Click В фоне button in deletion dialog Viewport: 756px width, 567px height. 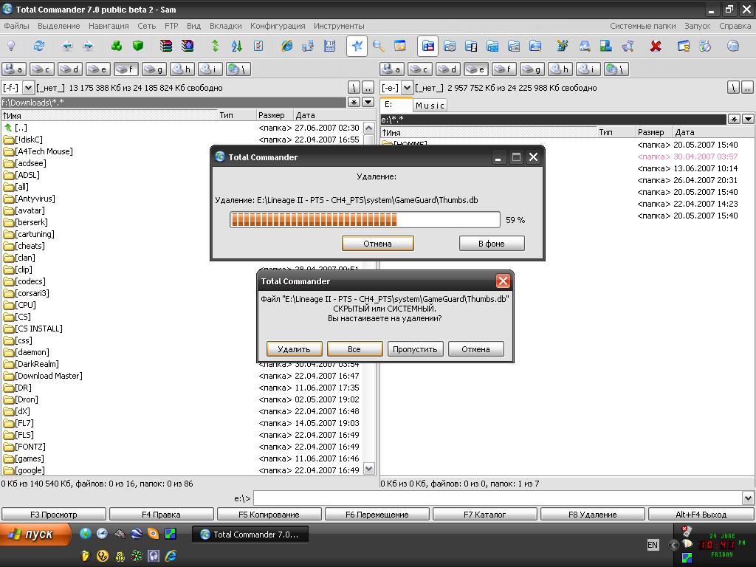492,244
